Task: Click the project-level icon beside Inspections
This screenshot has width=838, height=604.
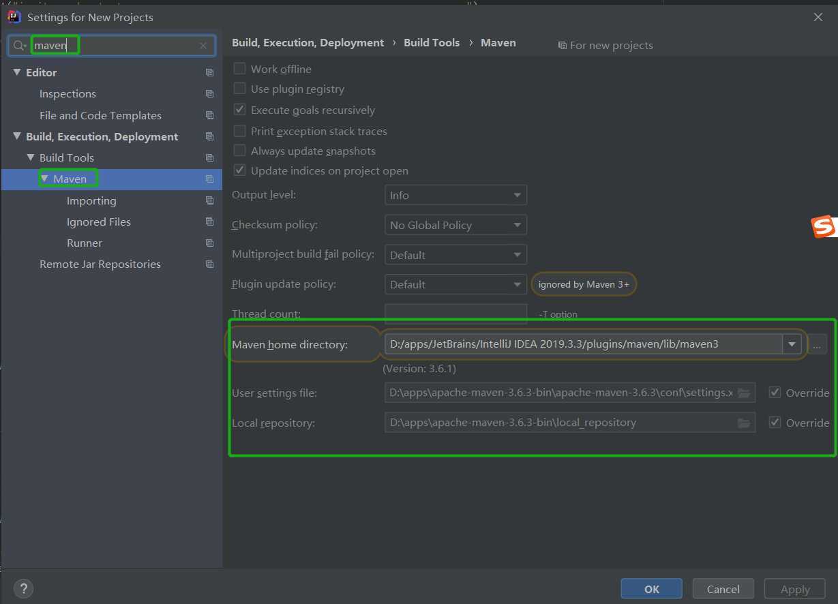Action: [x=209, y=94]
